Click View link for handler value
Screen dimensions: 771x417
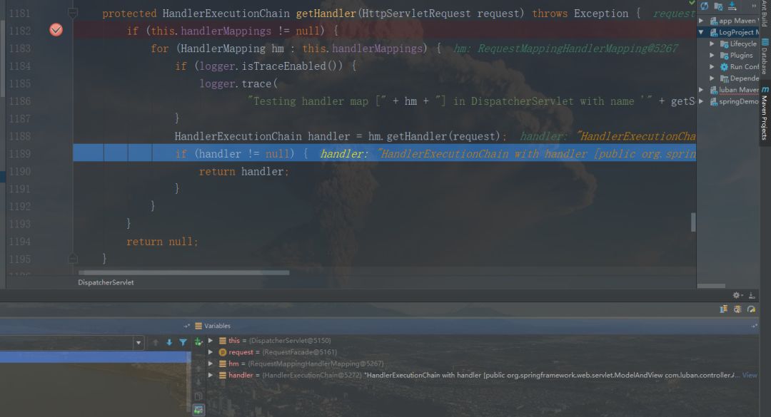click(750, 375)
